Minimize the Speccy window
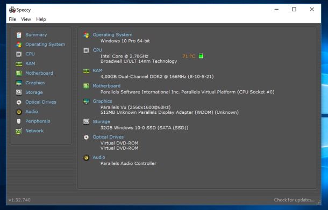 coord(276,10)
